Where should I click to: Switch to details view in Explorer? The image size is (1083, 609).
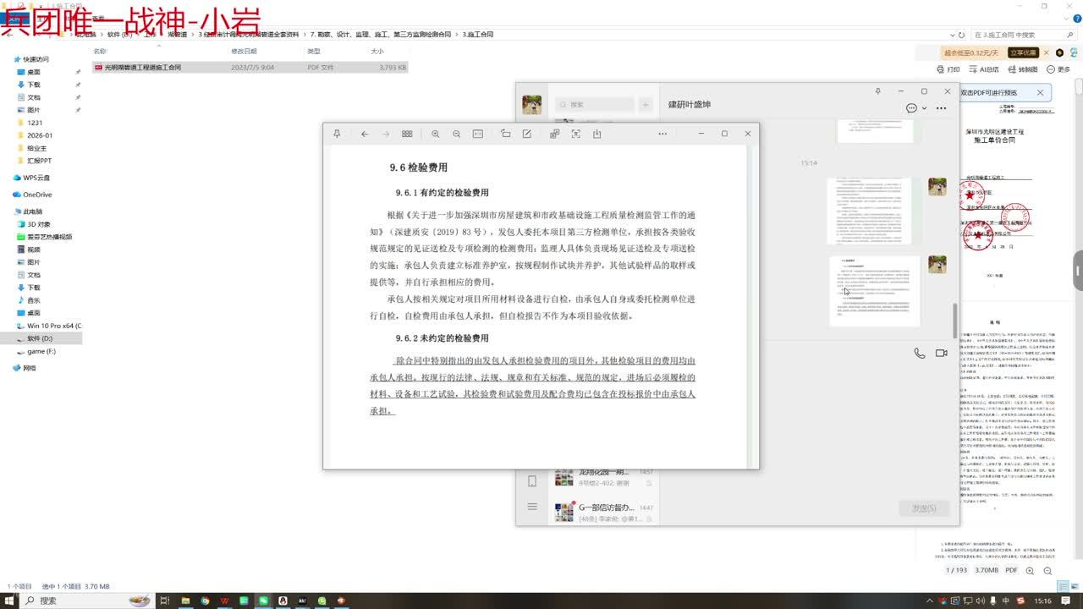pyautogui.click(x=1063, y=586)
